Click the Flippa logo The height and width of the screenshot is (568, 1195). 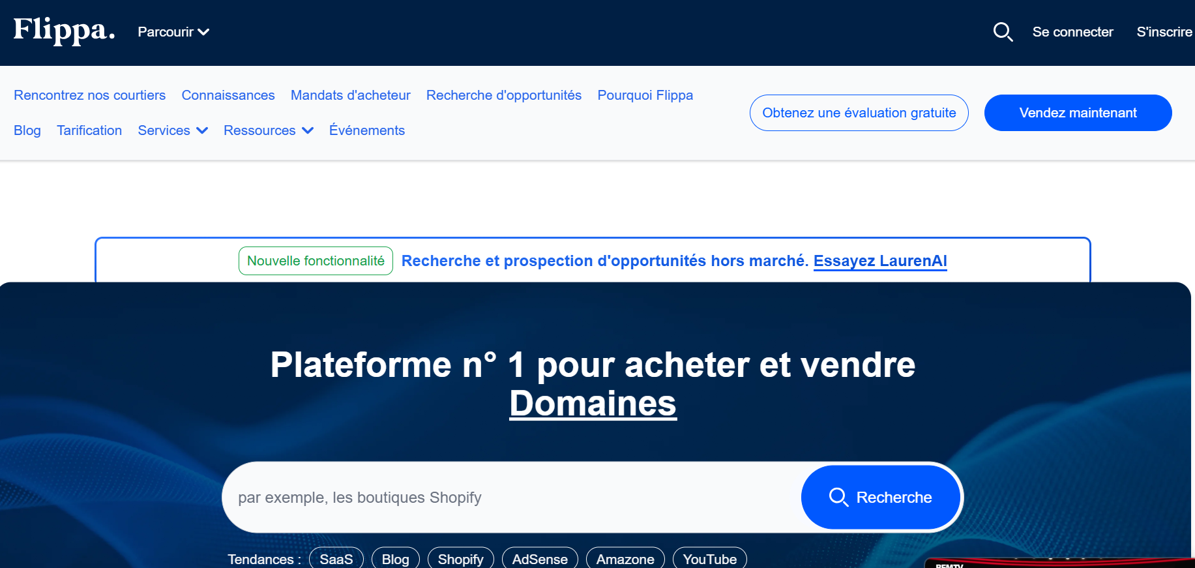(x=64, y=30)
